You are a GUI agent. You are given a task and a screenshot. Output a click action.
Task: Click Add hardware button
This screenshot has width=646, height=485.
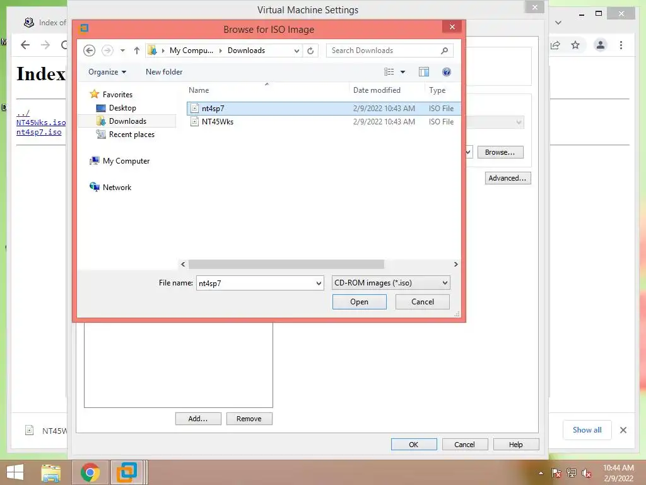(x=198, y=419)
